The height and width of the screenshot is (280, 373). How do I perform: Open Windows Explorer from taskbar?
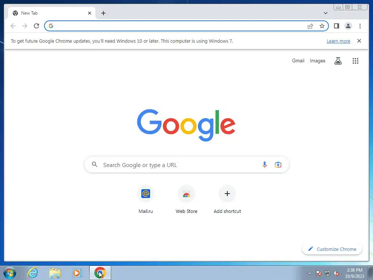click(x=55, y=273)
